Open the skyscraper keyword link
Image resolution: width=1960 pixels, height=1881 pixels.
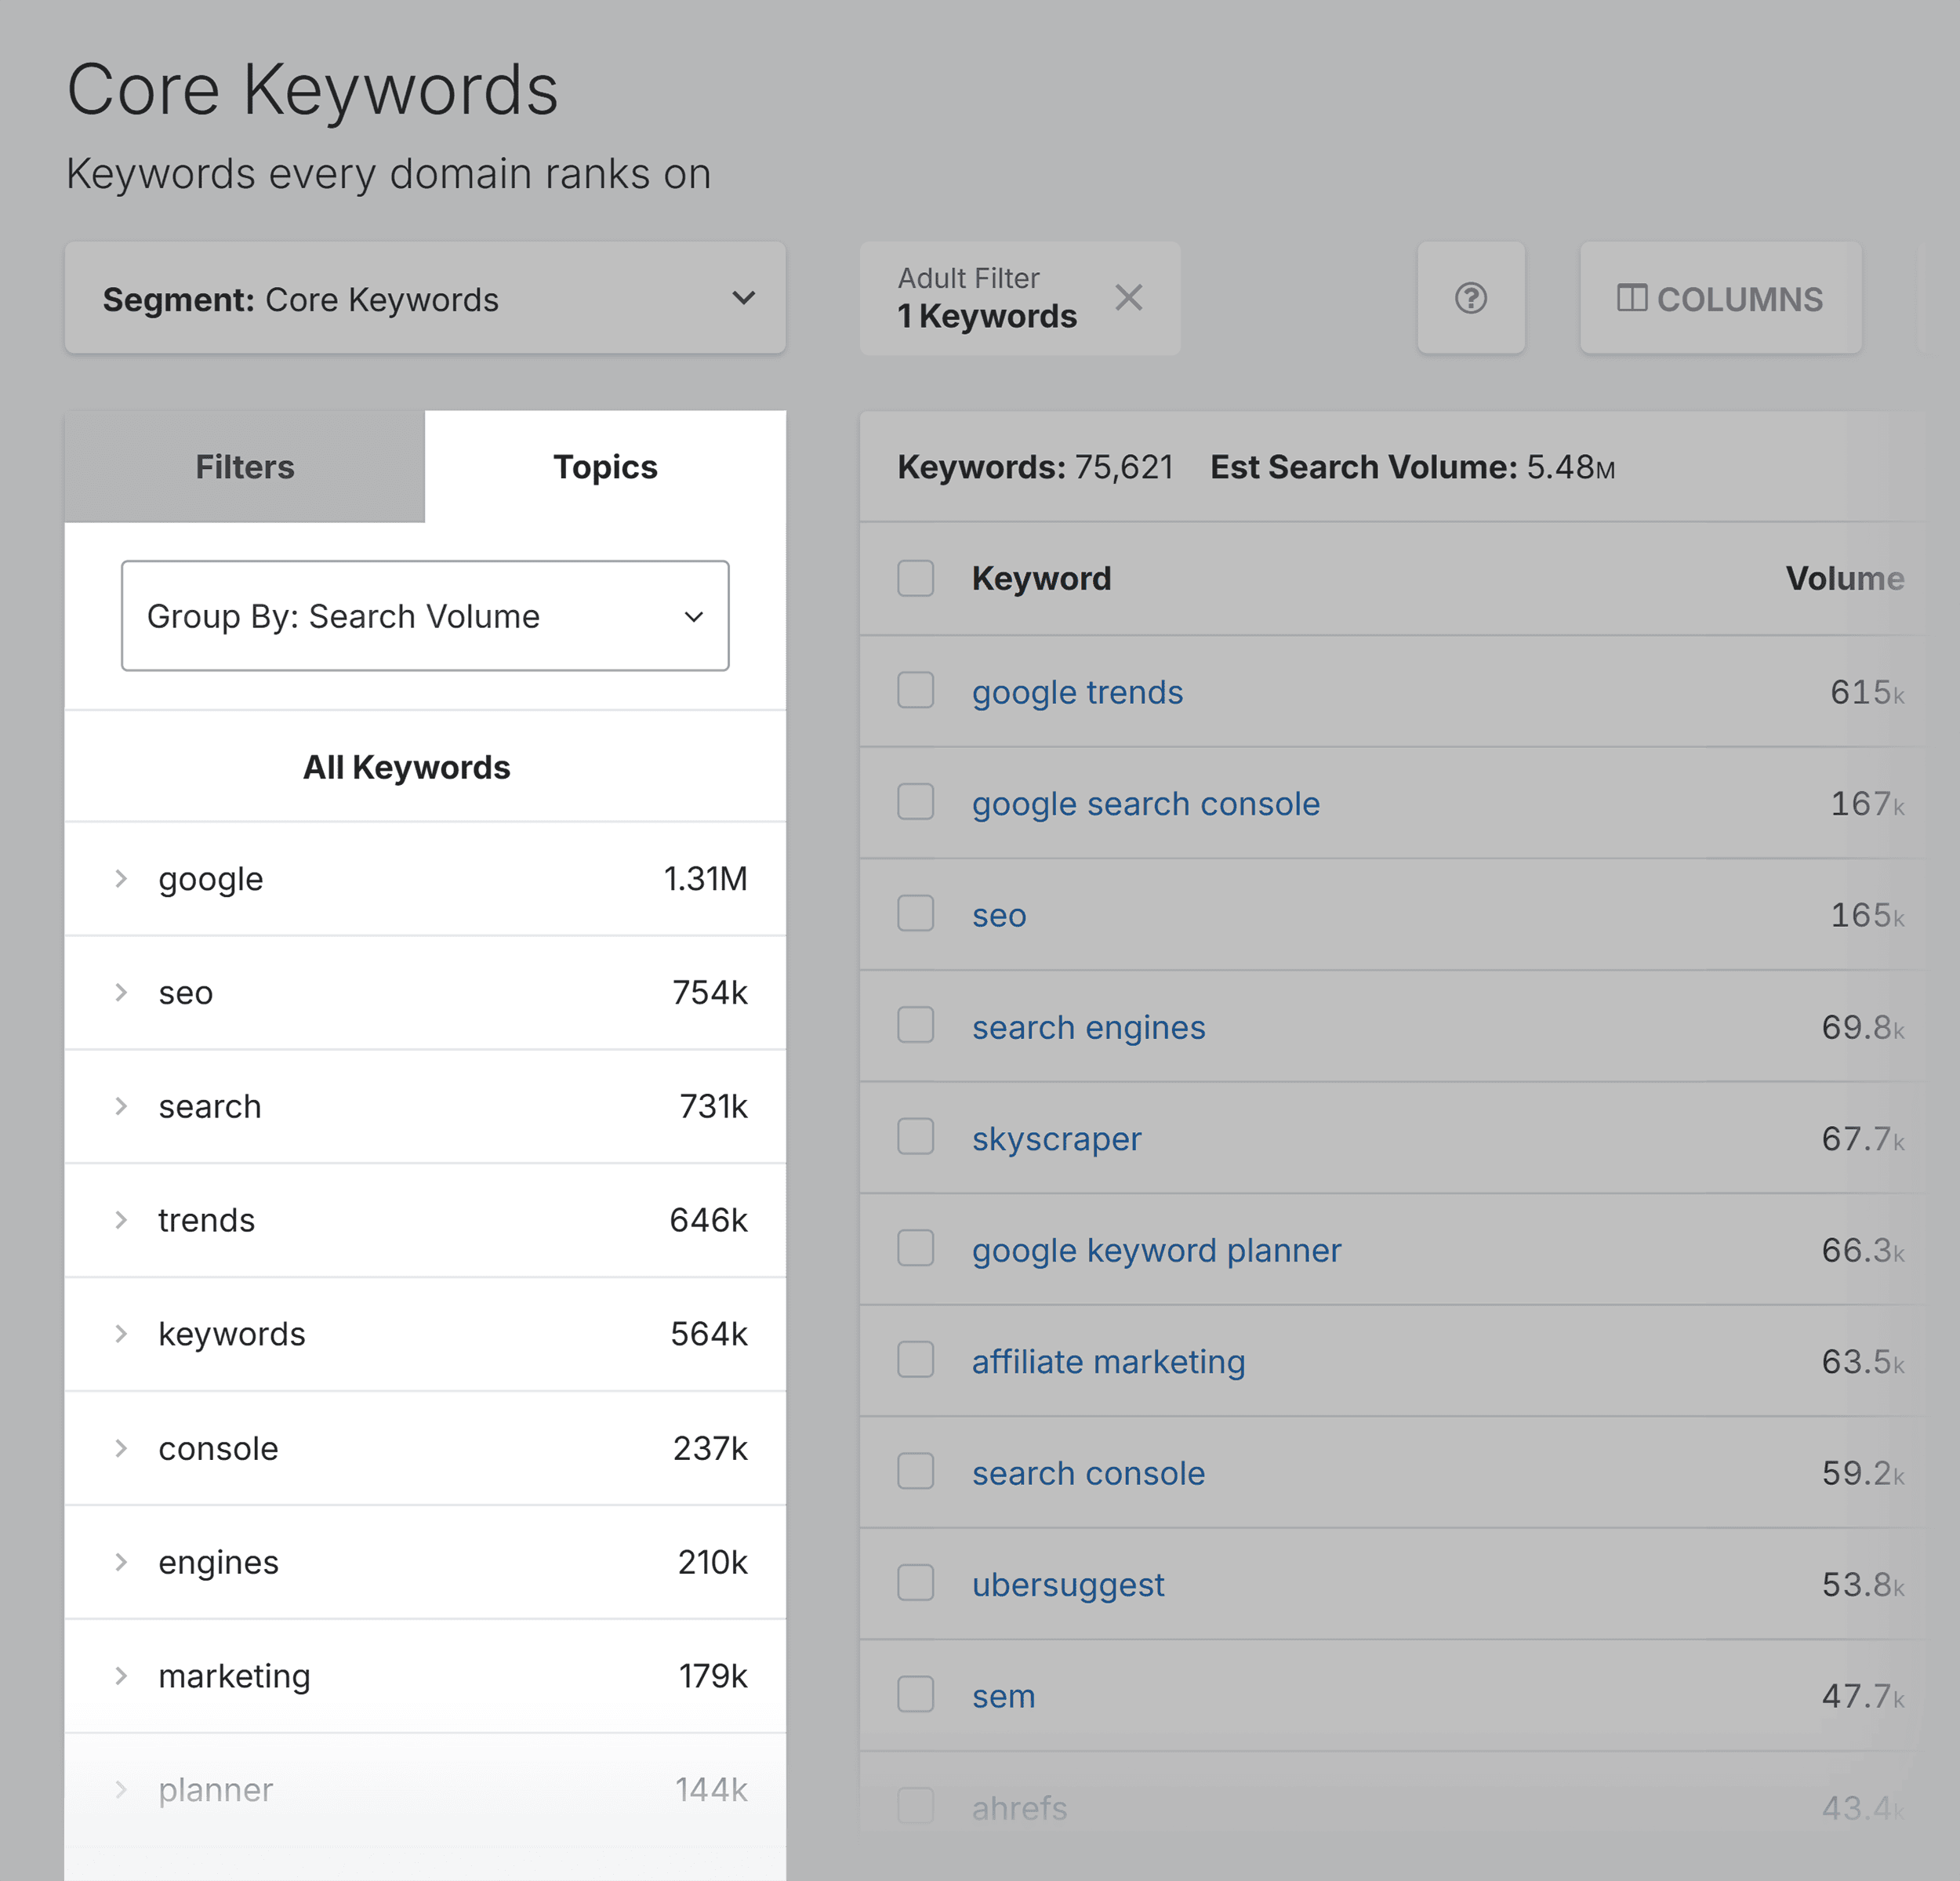point(1056,1139)
